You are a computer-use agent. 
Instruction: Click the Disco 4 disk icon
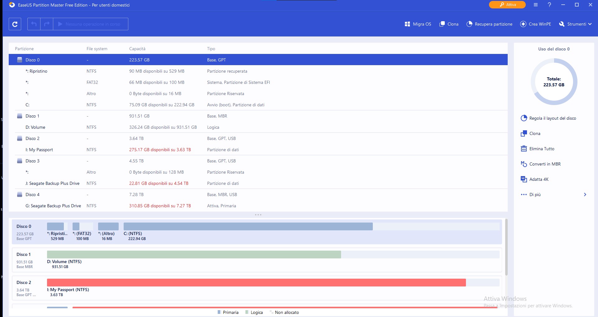tap(20, 195)
